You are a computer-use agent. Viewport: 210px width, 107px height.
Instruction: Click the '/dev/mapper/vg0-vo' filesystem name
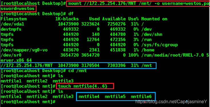(x=24, y=50)
